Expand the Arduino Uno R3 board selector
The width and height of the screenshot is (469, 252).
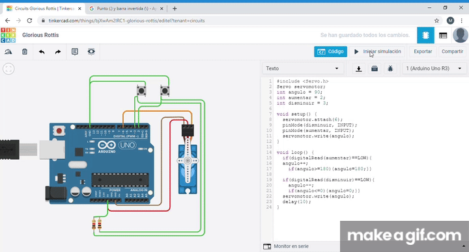[434, 69]
